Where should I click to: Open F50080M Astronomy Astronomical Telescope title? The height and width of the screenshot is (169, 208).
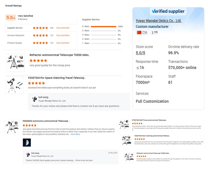[x=46, y=121]
